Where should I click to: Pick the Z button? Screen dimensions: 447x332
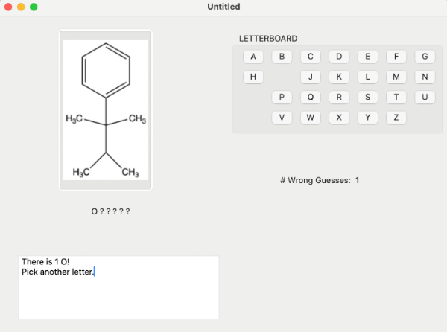point(396,118)
